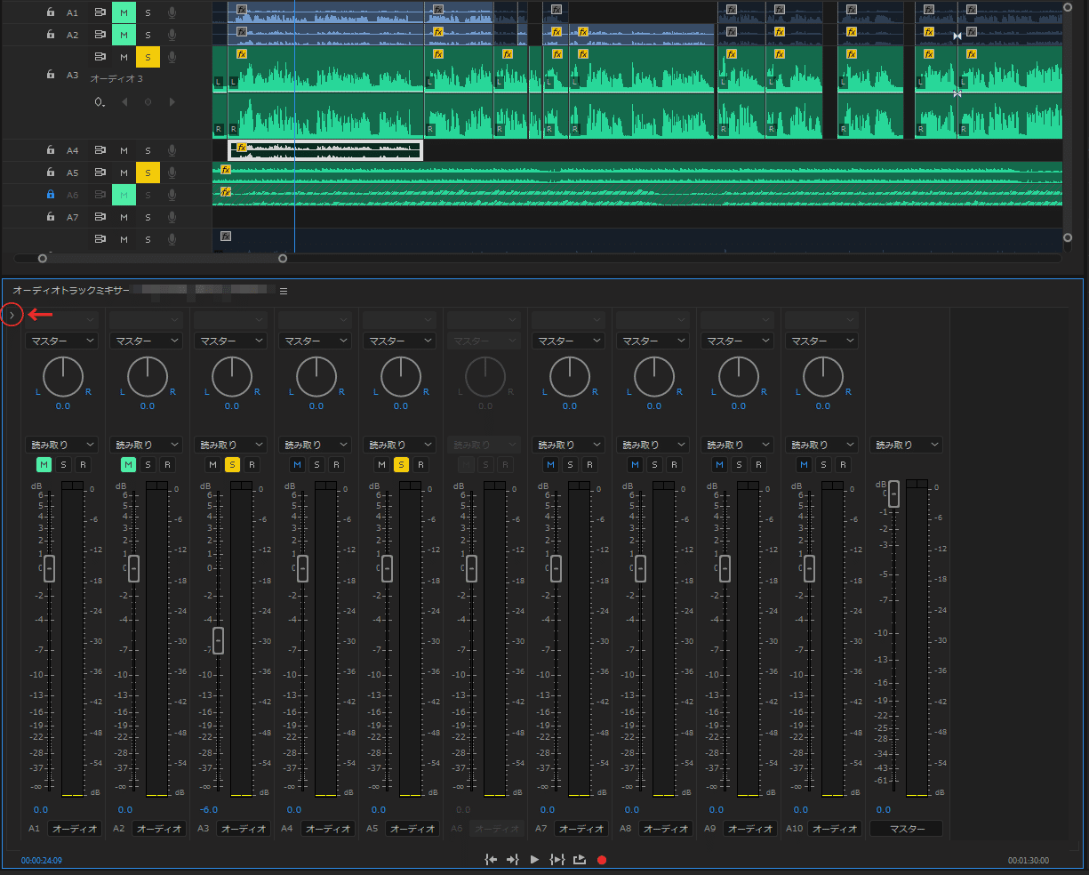The width and height of the screenshot is (1089, 875).
Task: Start playback with the mixer Play button
Action: (534, 860)
